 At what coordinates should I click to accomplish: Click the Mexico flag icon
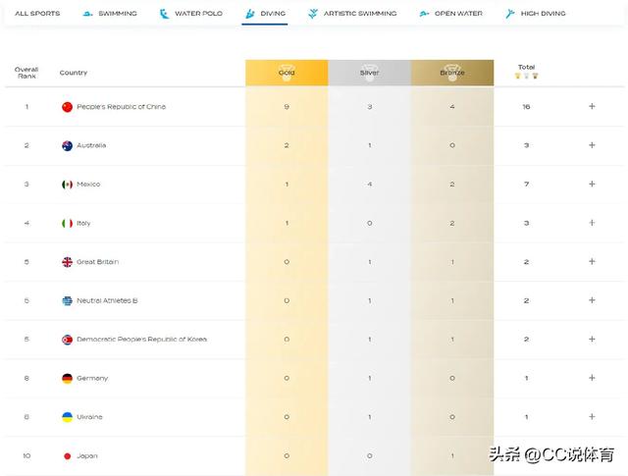[x=68, y=185]
